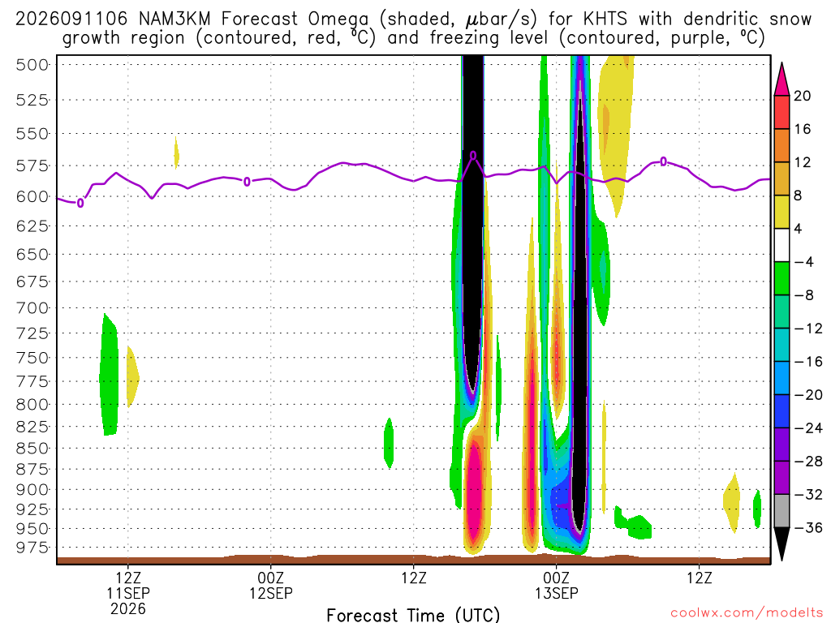Click the 500 pressure level label
The image size is (831, 623).
pos(32,65)
